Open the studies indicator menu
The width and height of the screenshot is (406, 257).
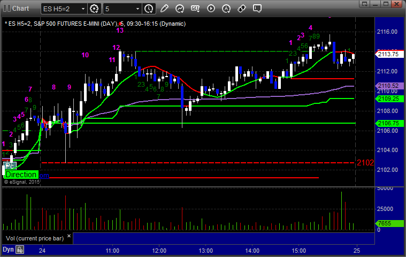[180, 9]
